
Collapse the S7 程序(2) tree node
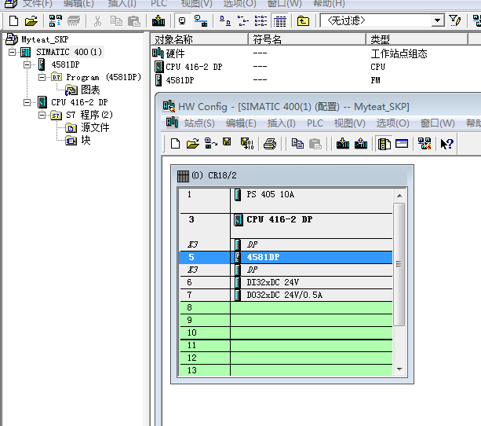tap(42, 115)
